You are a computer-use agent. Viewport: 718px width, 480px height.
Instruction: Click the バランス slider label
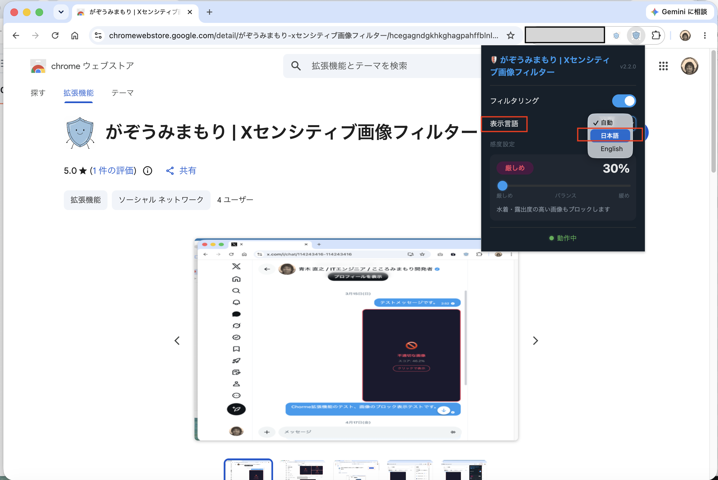pyautogui.click(x=566, y=196)
